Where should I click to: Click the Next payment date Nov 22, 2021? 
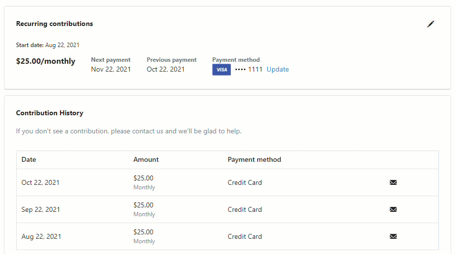click(111, 69)
